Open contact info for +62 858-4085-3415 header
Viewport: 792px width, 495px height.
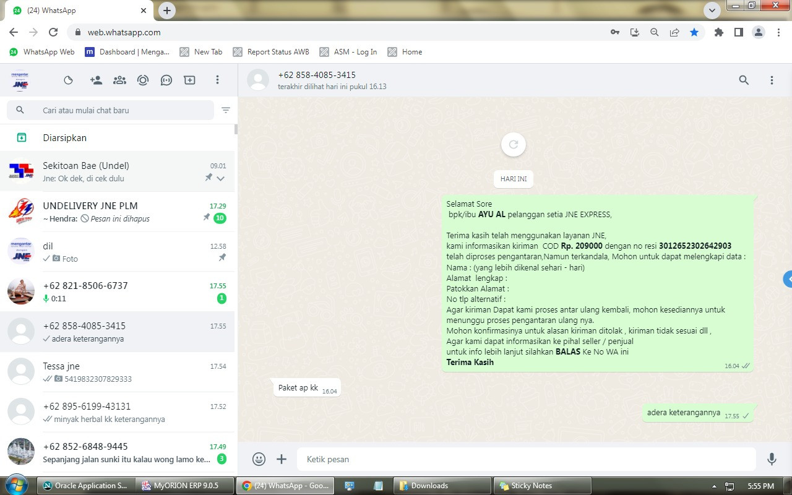tap(332, 80)
